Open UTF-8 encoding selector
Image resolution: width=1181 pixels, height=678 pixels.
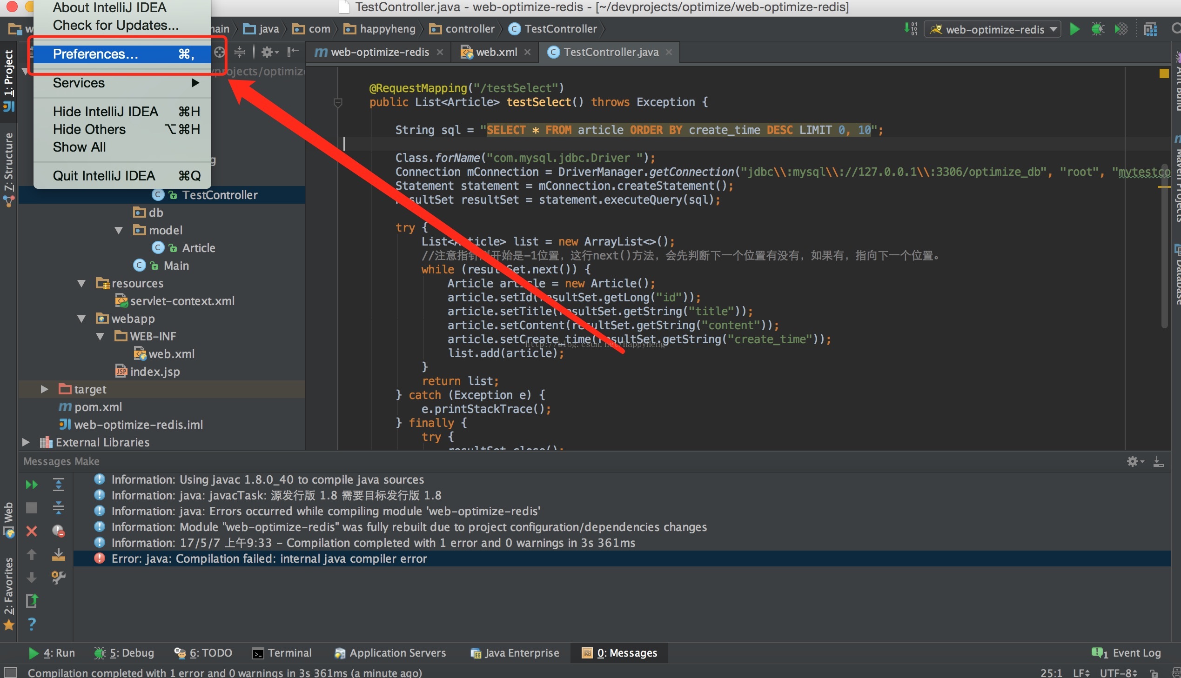pyautogui.click(x=1118, y=673)
